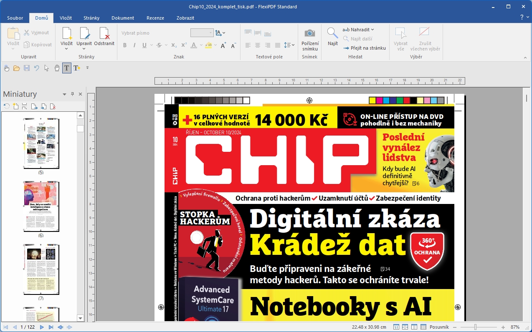Select the add text tool with plus
Viewport: 532px width, 332px height.
click(x=77, y=68)
